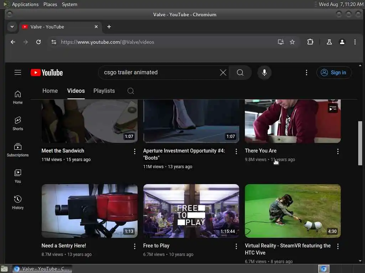Start voice search with the microphone

264,73
